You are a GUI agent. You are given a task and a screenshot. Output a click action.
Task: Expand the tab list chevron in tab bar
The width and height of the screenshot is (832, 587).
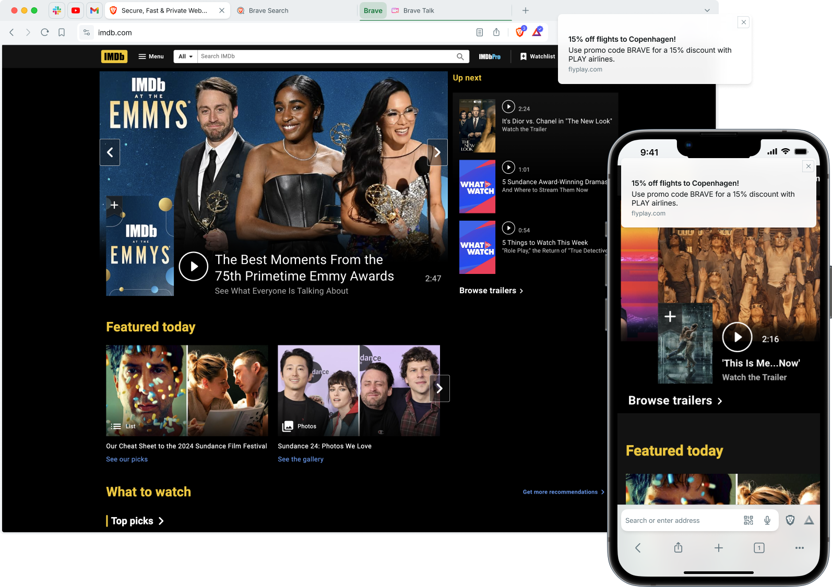707,10
